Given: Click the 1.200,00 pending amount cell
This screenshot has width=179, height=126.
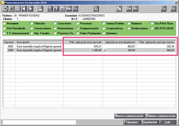Looking at the screenshot, I should pyautogui.click(x=83, y=50).
